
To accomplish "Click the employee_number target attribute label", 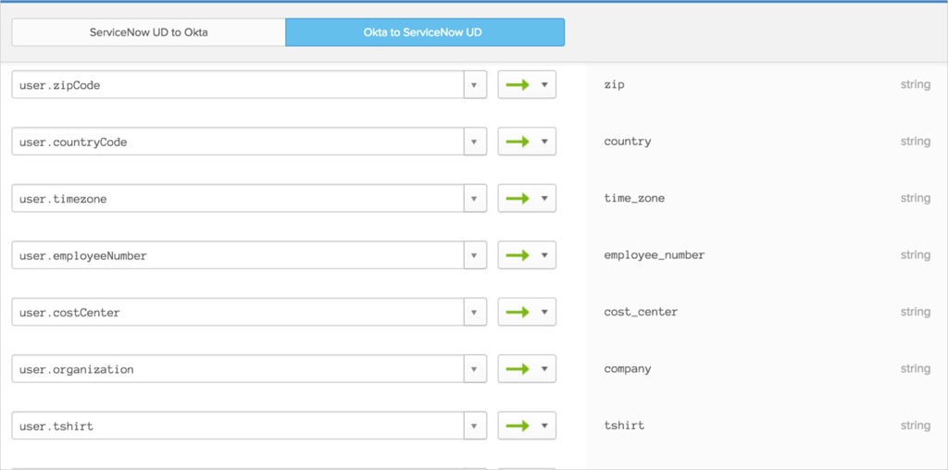I will click(654, 255).
